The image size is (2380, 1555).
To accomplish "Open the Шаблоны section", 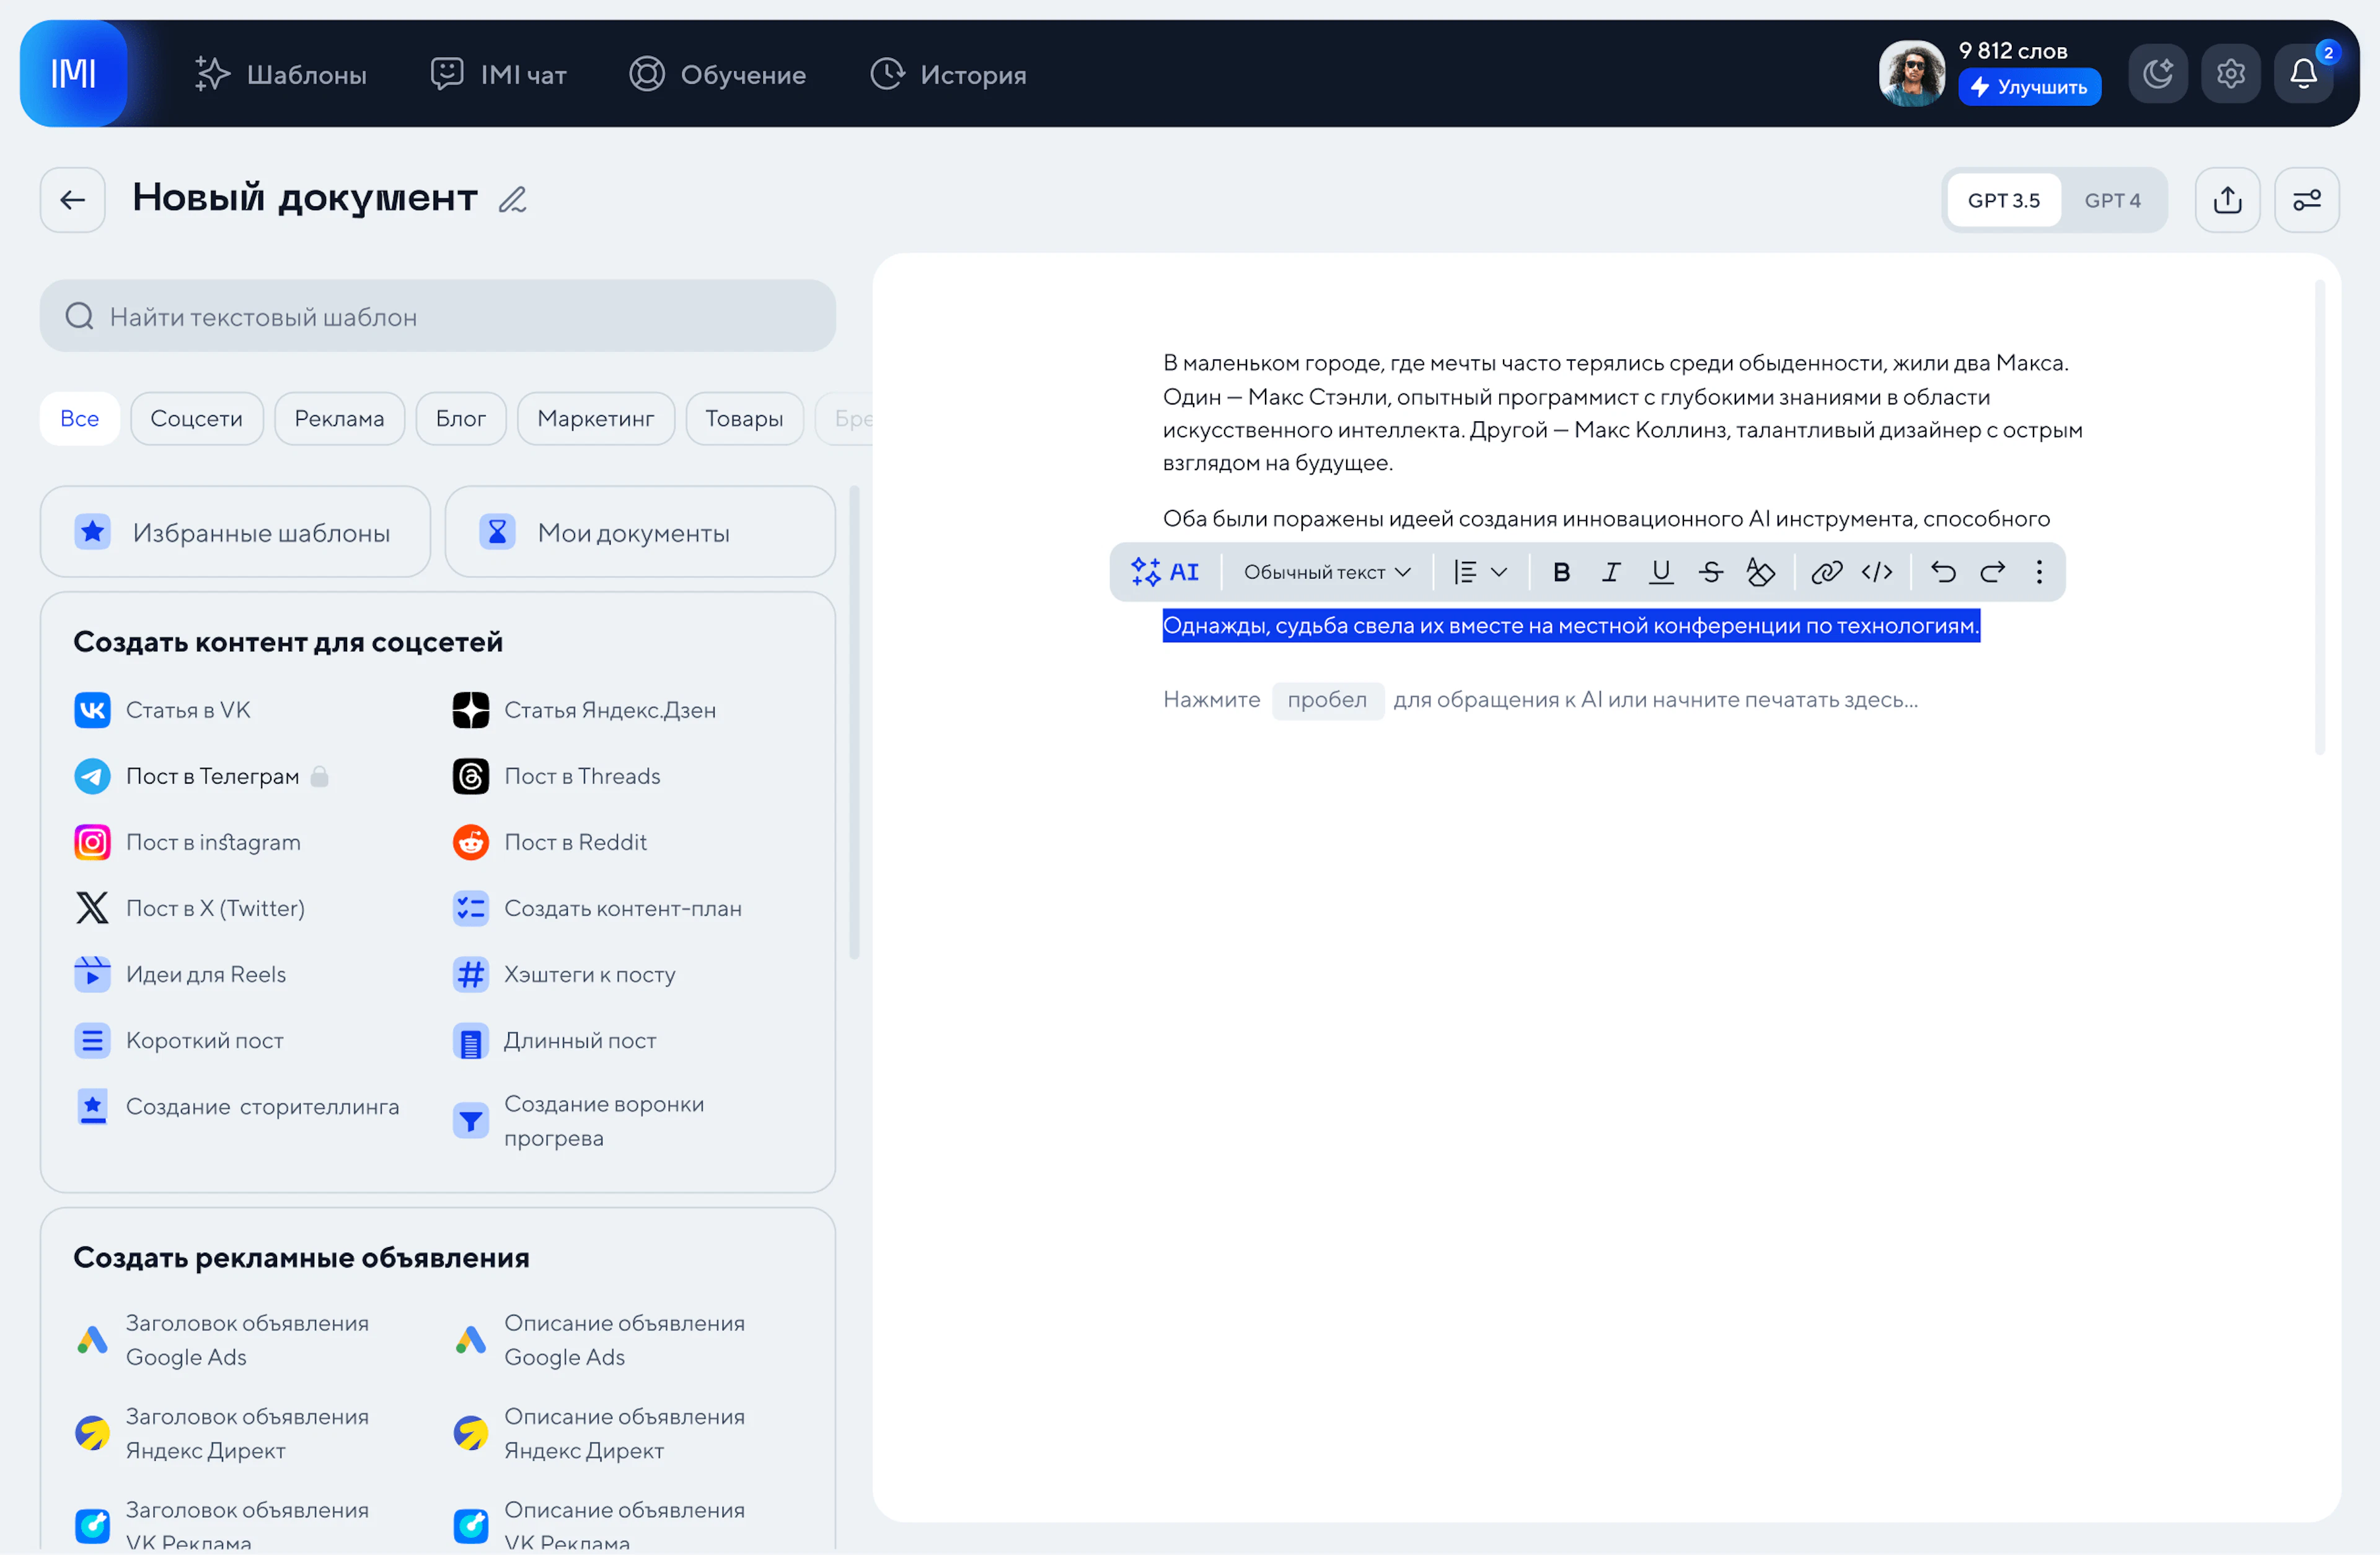I will click(281, 74).
